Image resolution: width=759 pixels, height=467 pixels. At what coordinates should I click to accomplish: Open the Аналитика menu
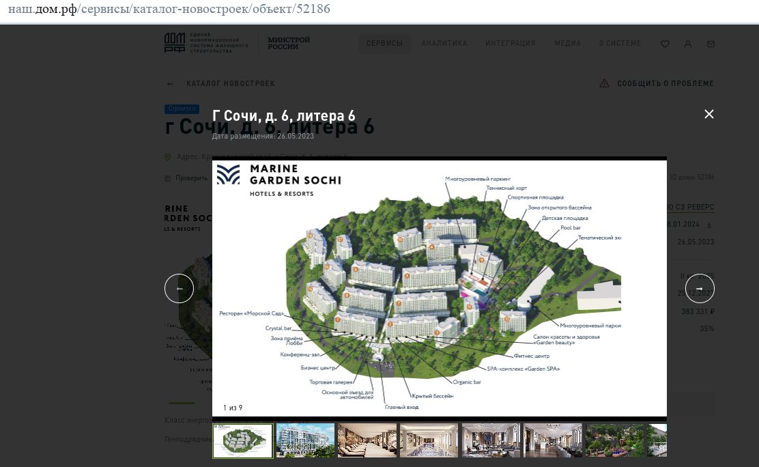(444, 43)
